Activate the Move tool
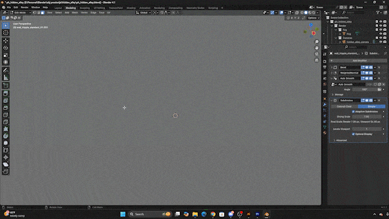This screenshot has height=219, width=389. pos(5,41)
